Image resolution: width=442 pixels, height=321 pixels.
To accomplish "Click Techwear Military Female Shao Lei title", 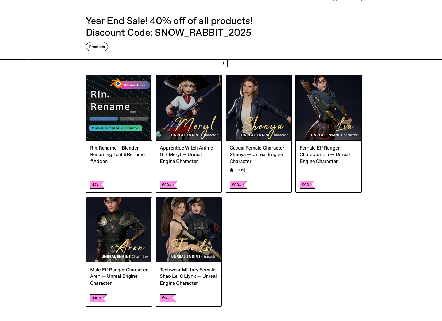I will [188, 276].
